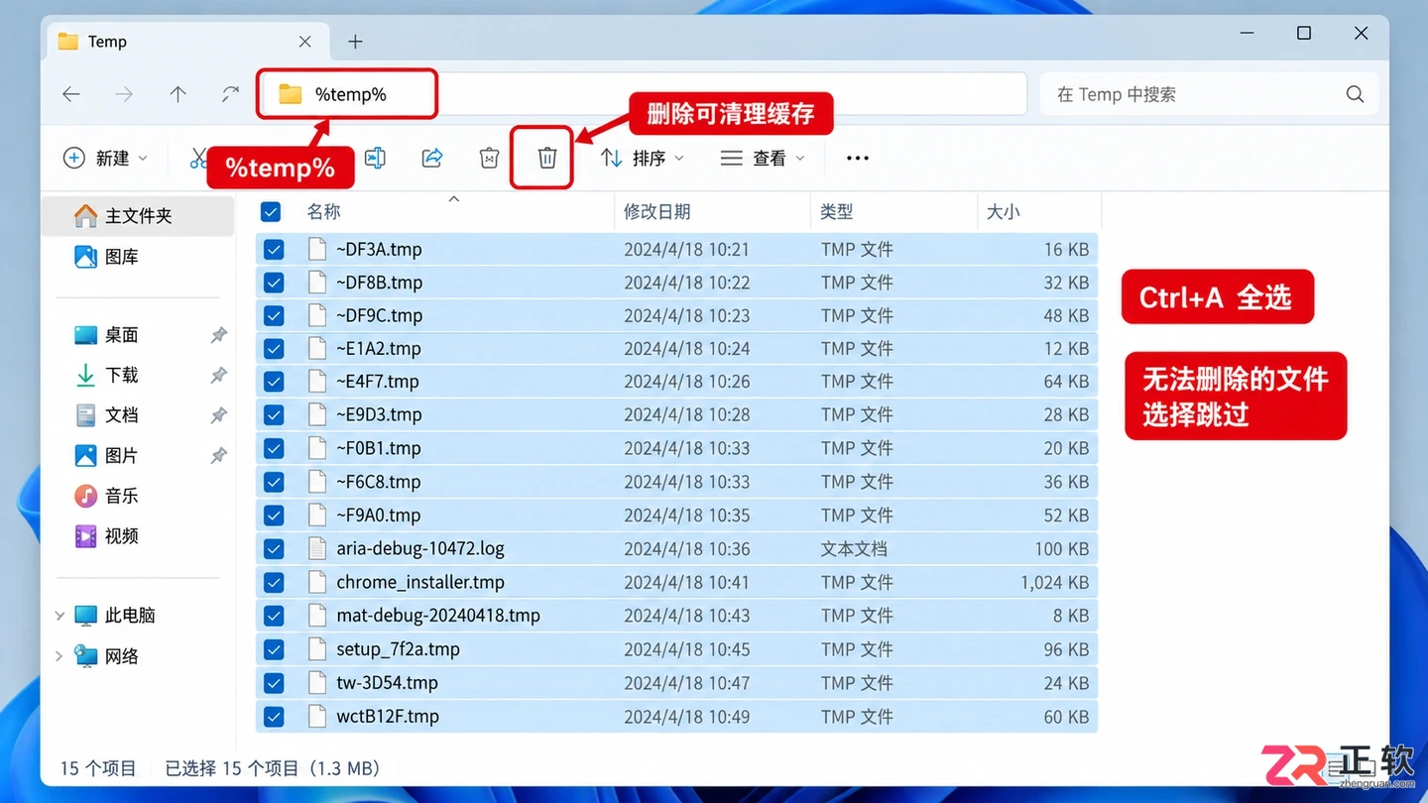This screenshot has height=803, width=1428.
Task: Click the file name tw-3D54.tmp
Action: click(387, 683)
